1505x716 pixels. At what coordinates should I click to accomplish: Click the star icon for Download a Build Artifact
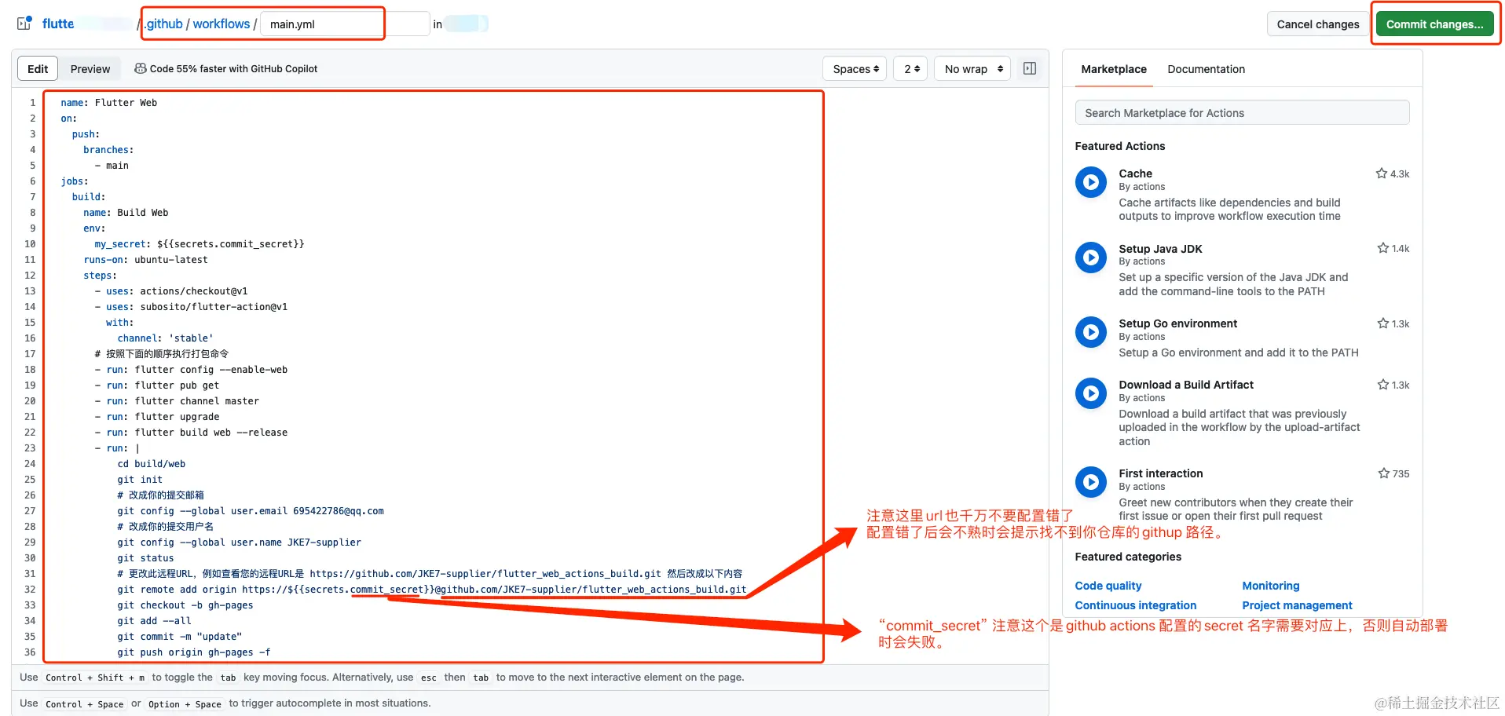[1383, 385]
